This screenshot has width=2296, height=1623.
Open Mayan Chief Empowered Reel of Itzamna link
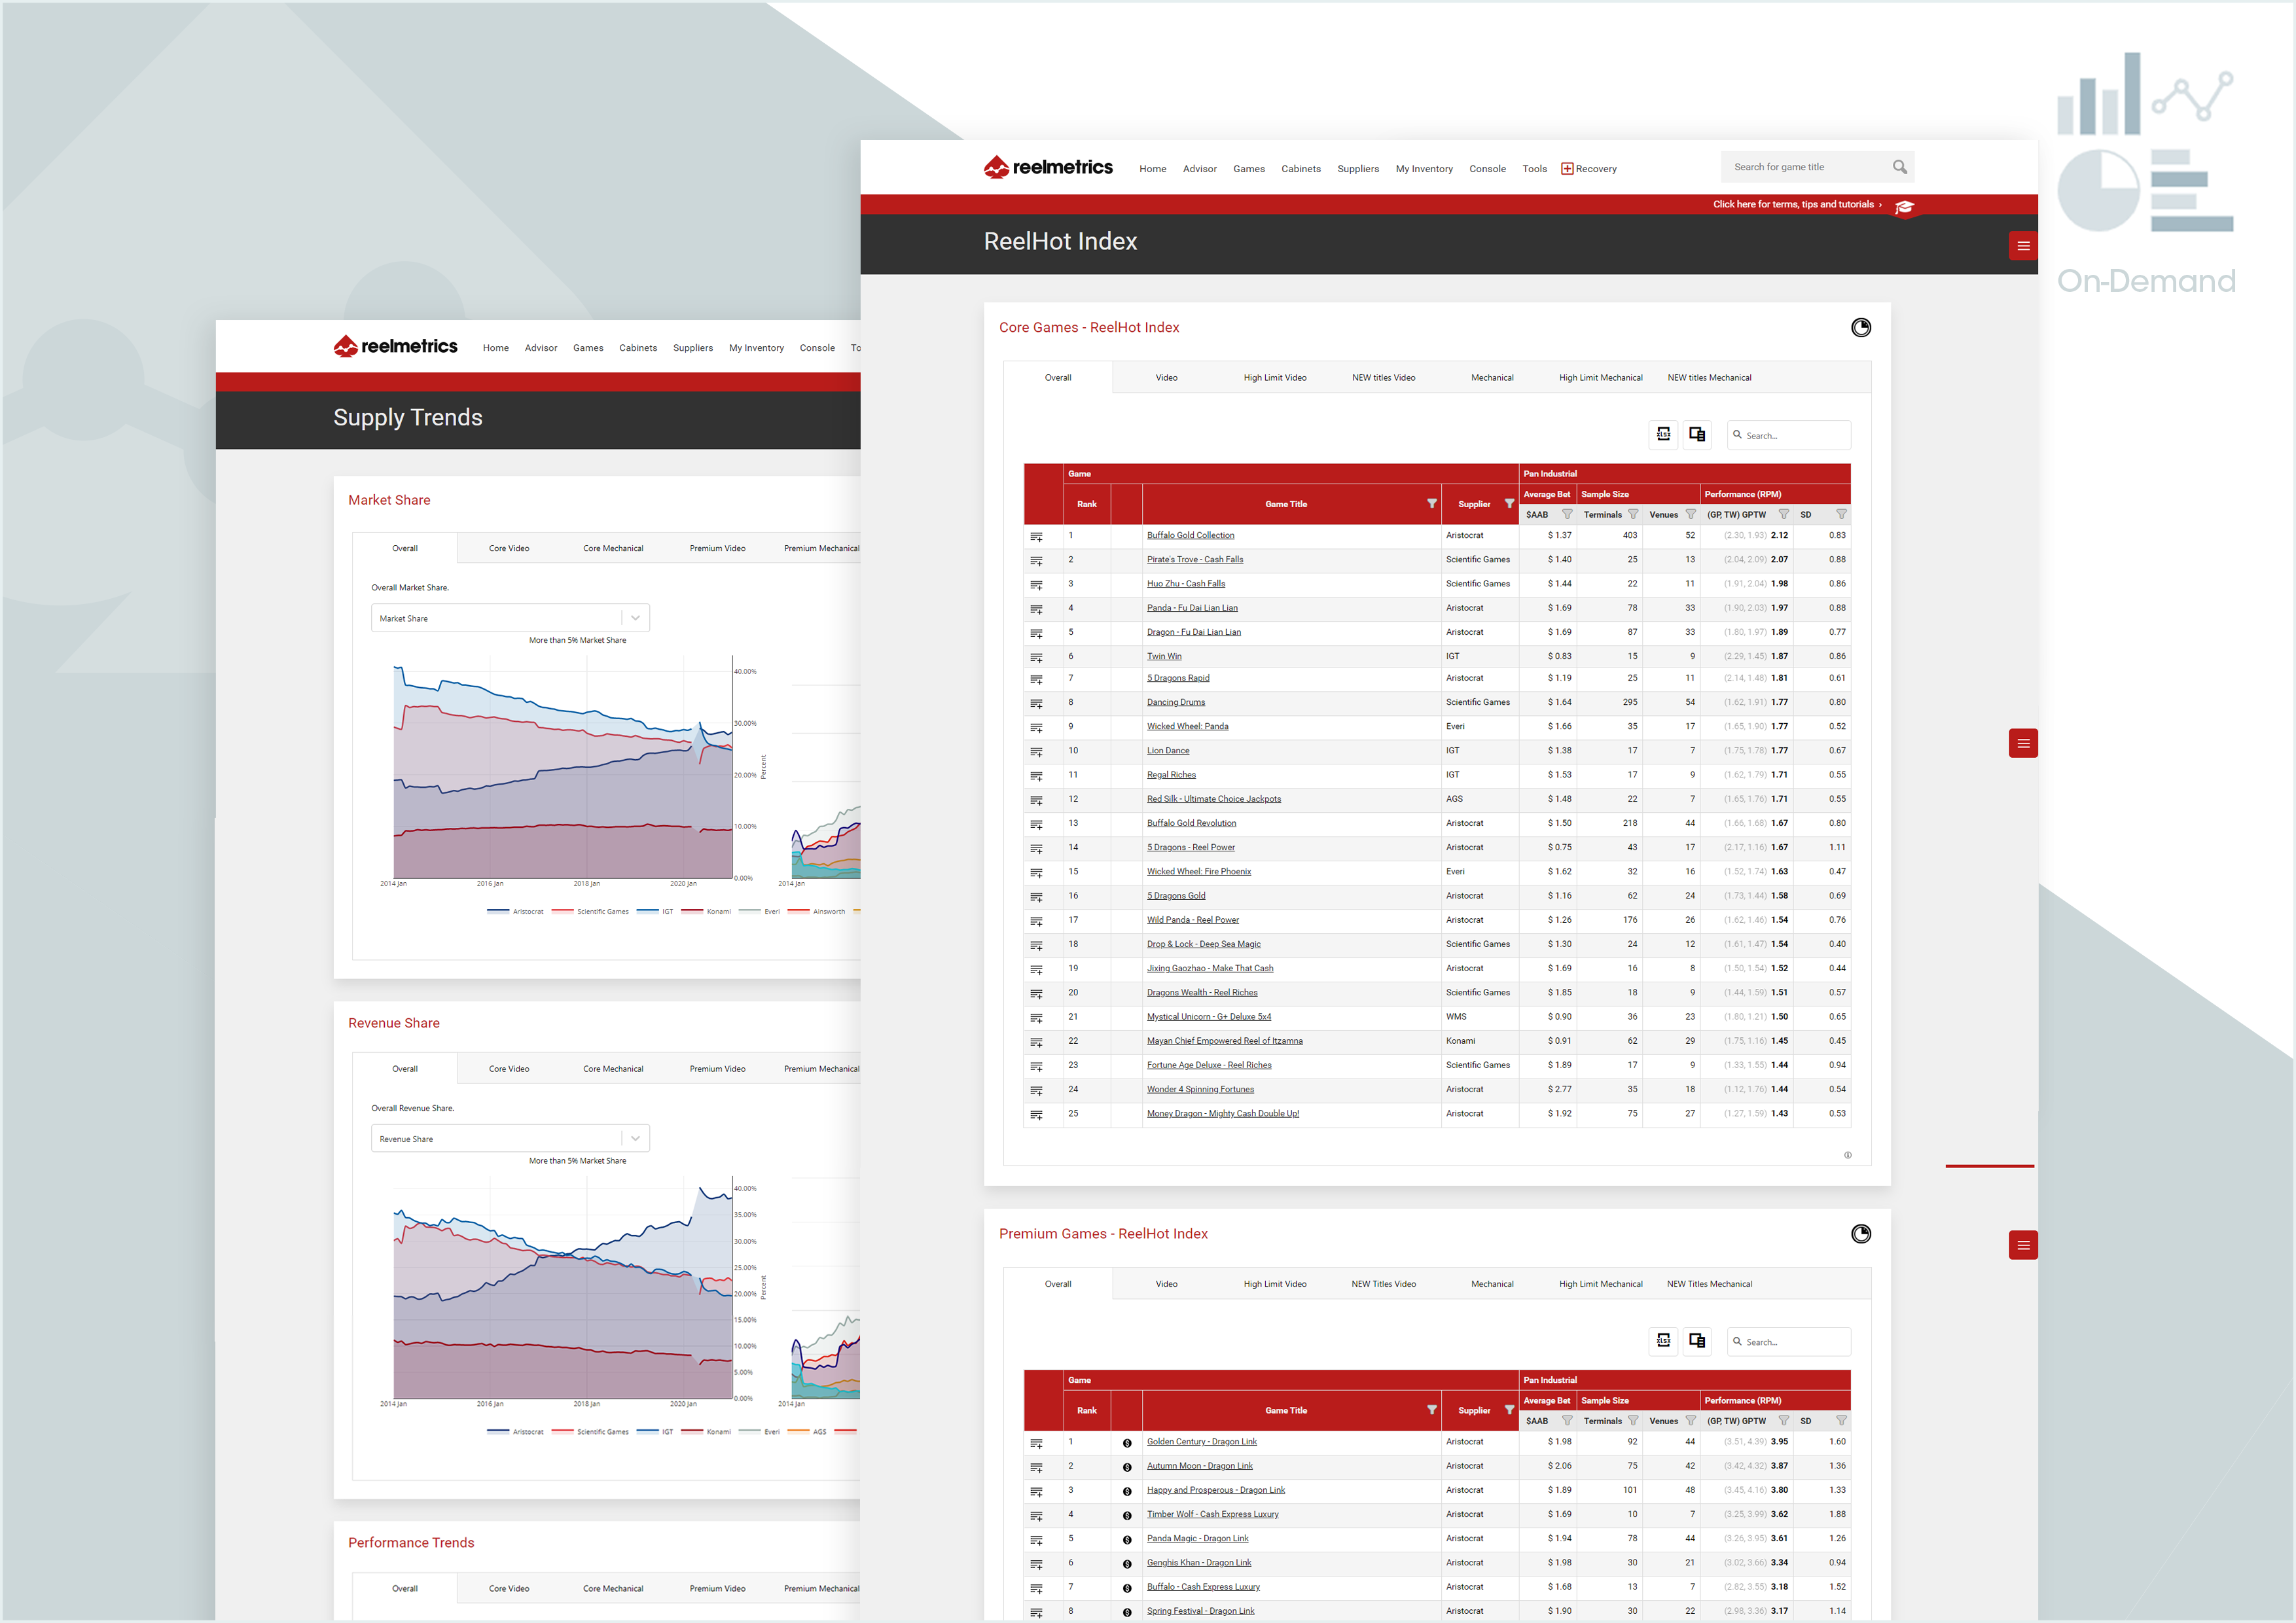[1224, 1041]
